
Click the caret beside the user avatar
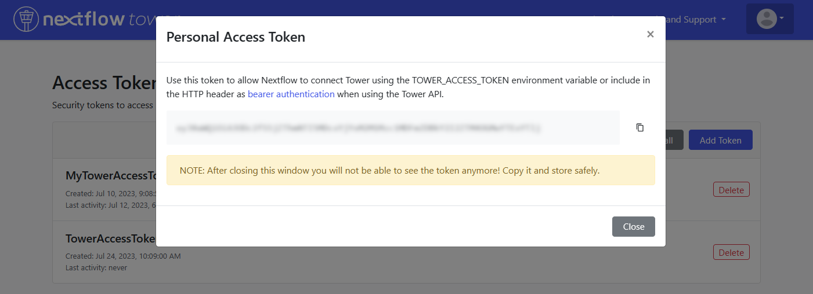[x=782, y=18]
